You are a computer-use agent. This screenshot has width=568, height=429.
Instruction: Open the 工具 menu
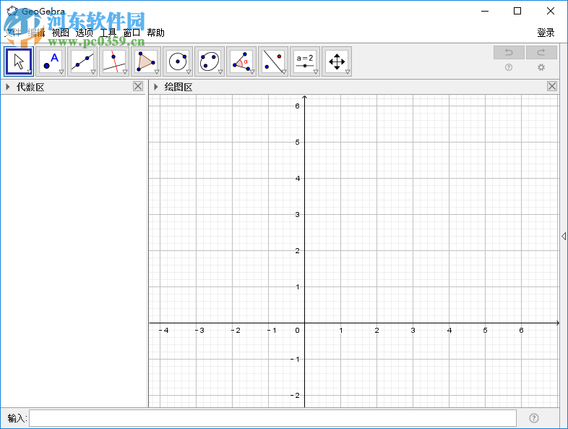point(108,33)
